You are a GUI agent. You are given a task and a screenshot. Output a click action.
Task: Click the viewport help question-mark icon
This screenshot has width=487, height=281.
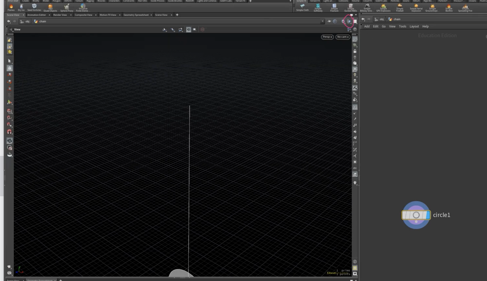(355, 29)
